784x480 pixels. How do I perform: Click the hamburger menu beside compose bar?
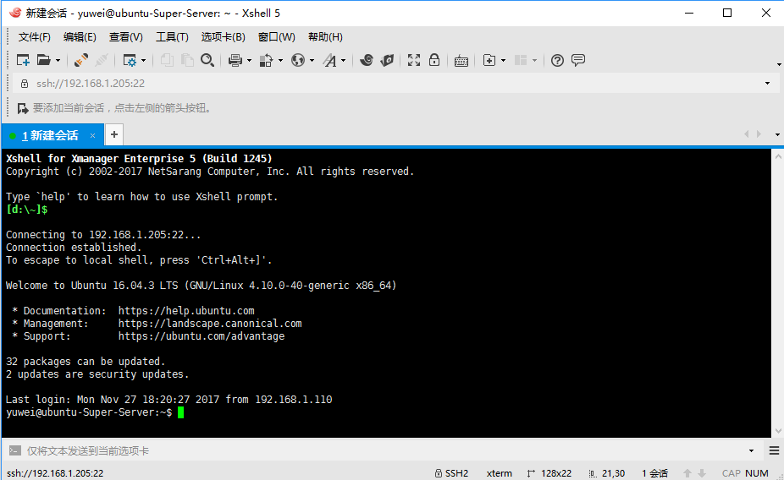(x=774, y=451)
